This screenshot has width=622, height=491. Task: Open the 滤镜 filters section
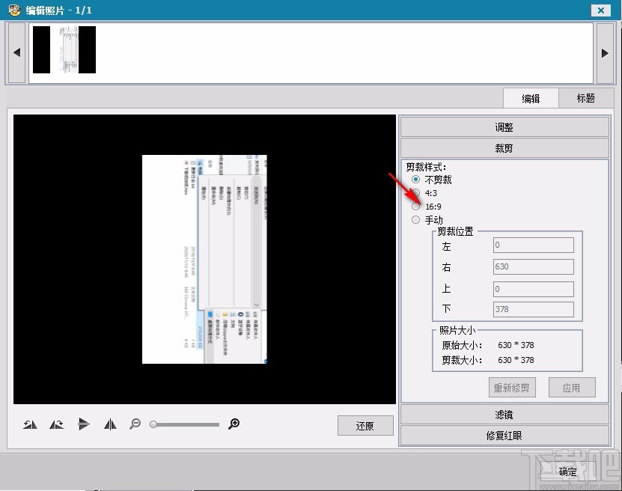tap(504, 414)
